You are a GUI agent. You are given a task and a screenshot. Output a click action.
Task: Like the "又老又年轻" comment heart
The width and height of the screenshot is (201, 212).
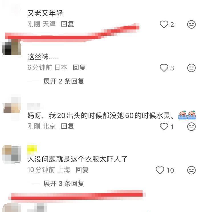tap(164, 24)
